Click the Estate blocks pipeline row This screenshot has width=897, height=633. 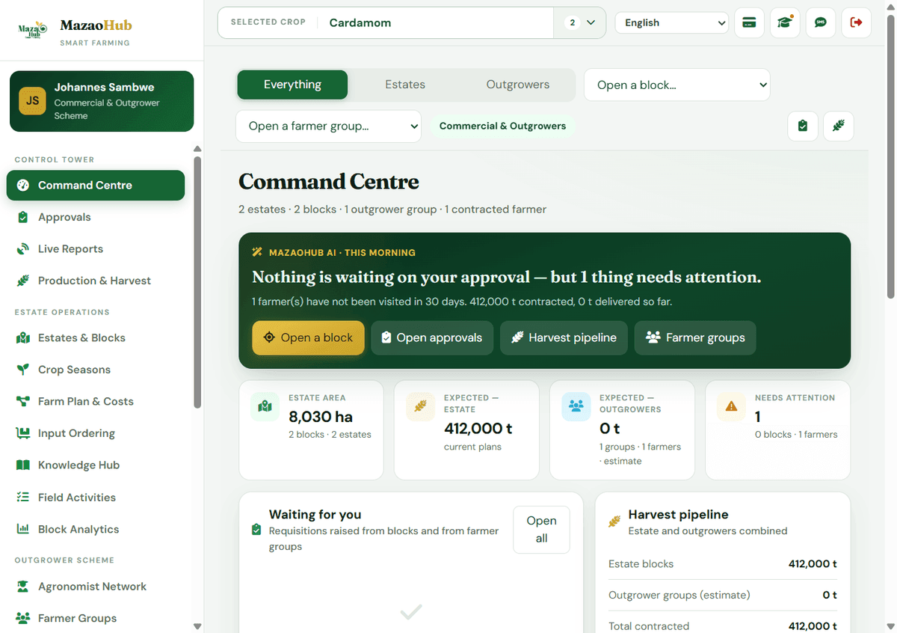(x=723, y=564)
